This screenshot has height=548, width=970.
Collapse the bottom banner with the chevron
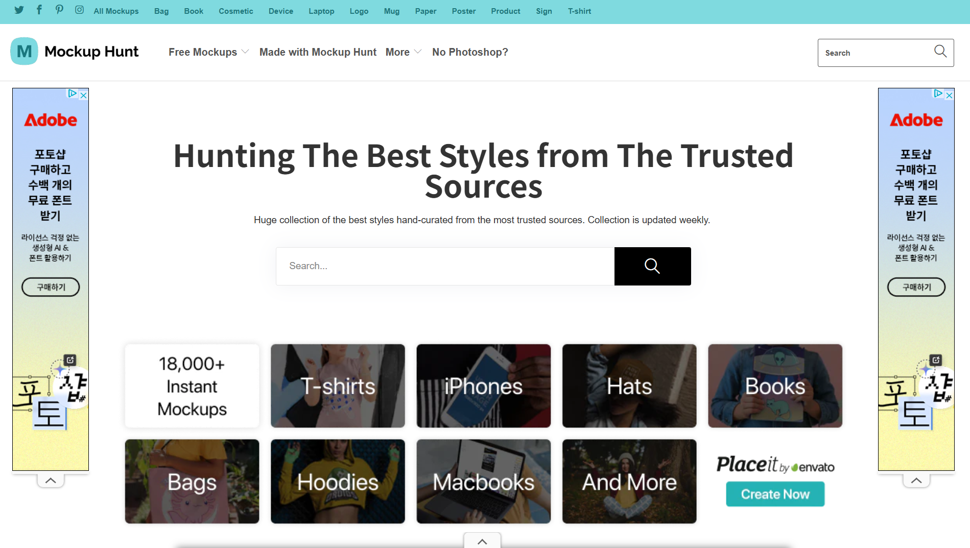pyautogui.click(x=482, y=541)
